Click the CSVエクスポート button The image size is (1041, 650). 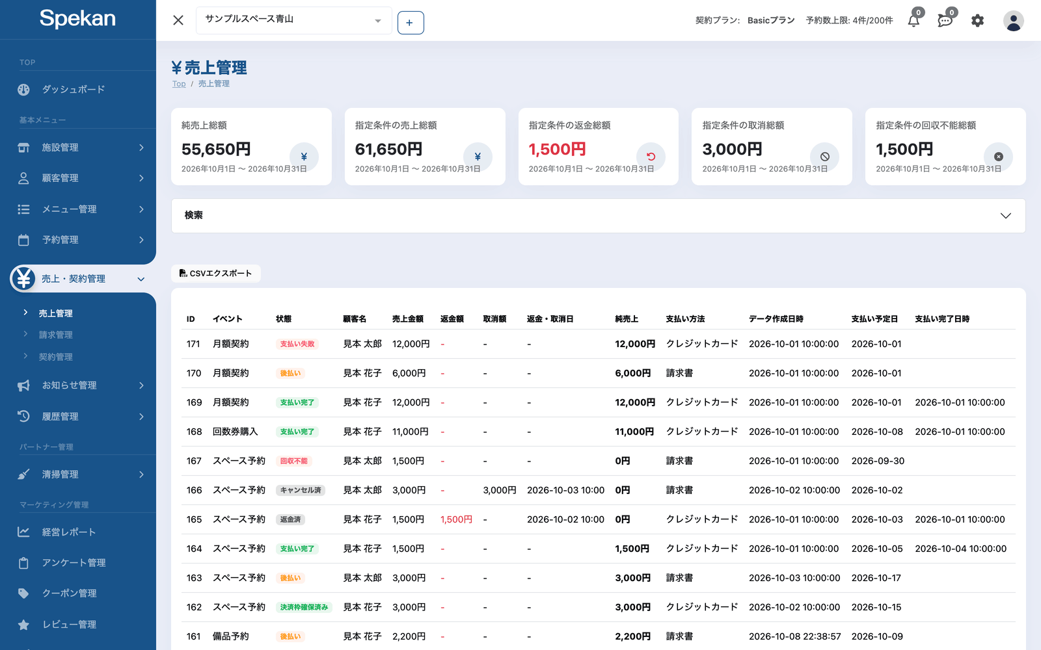[x=216, y=274]
